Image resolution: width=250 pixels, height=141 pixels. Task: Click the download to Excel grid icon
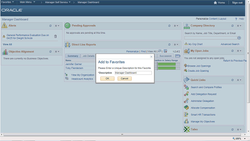coord(166,51)
